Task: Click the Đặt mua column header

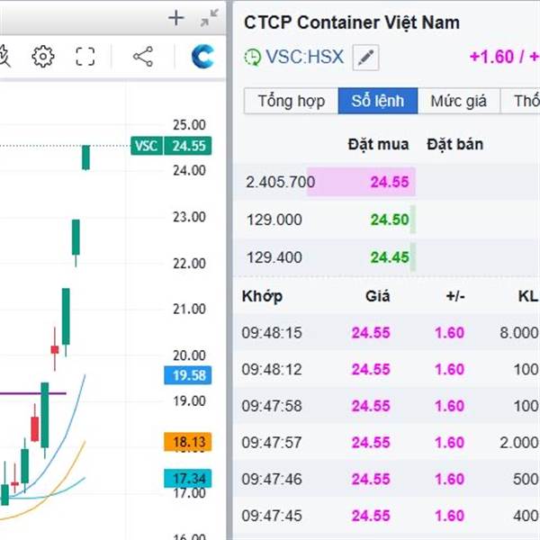Action: 378,144
